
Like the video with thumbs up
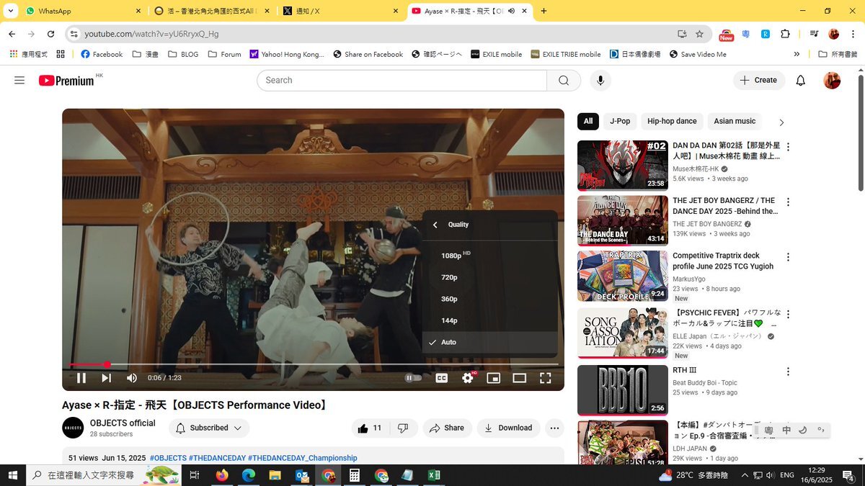pyautogui.click(x=371, y=428)
